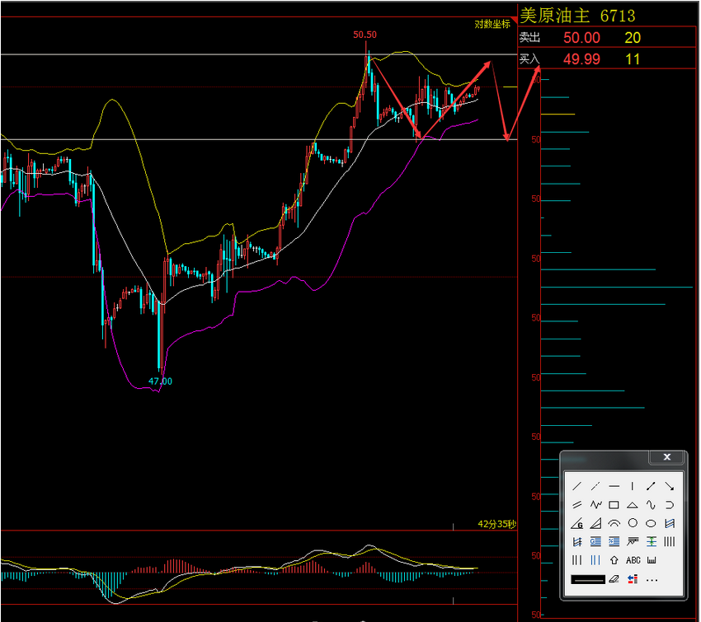This screenshot has height=622, width=701.
Task: Select the speed resistance triangle tool
Action: coord(595,523)
